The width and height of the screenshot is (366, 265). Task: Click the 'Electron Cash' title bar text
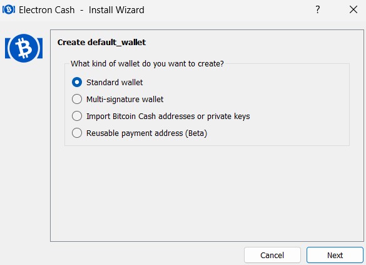click(x=47, y=10)
